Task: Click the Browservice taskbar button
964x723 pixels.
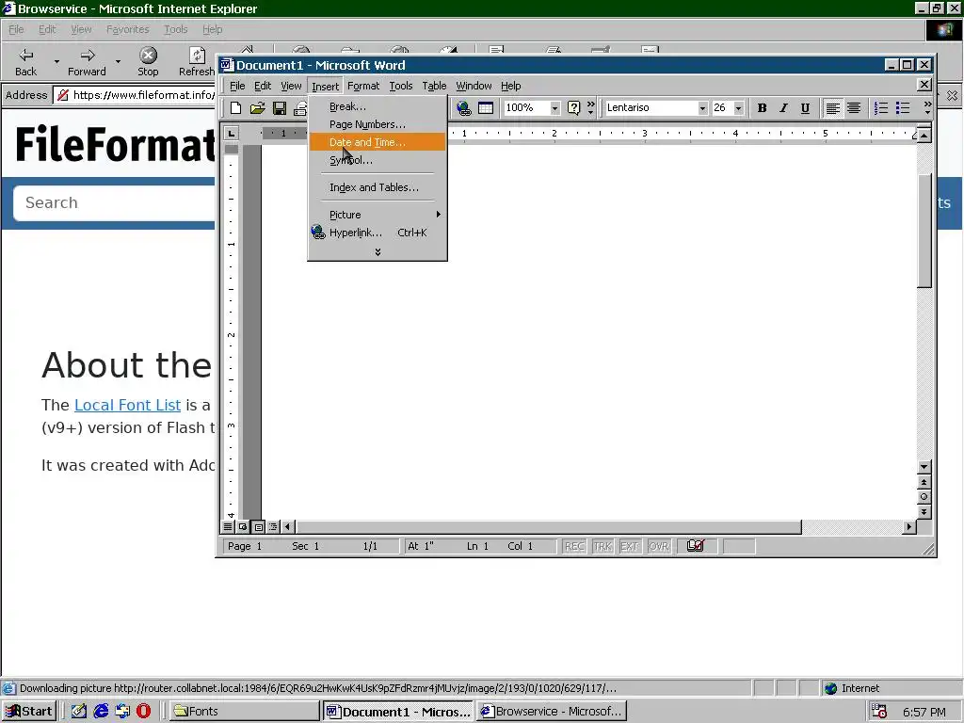Action: [x=552, y=712]
